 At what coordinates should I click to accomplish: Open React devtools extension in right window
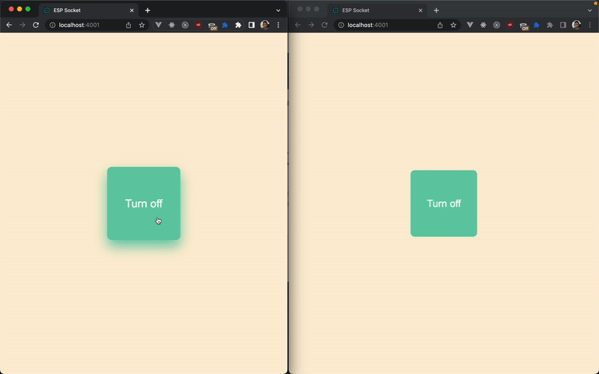(484, 25)
